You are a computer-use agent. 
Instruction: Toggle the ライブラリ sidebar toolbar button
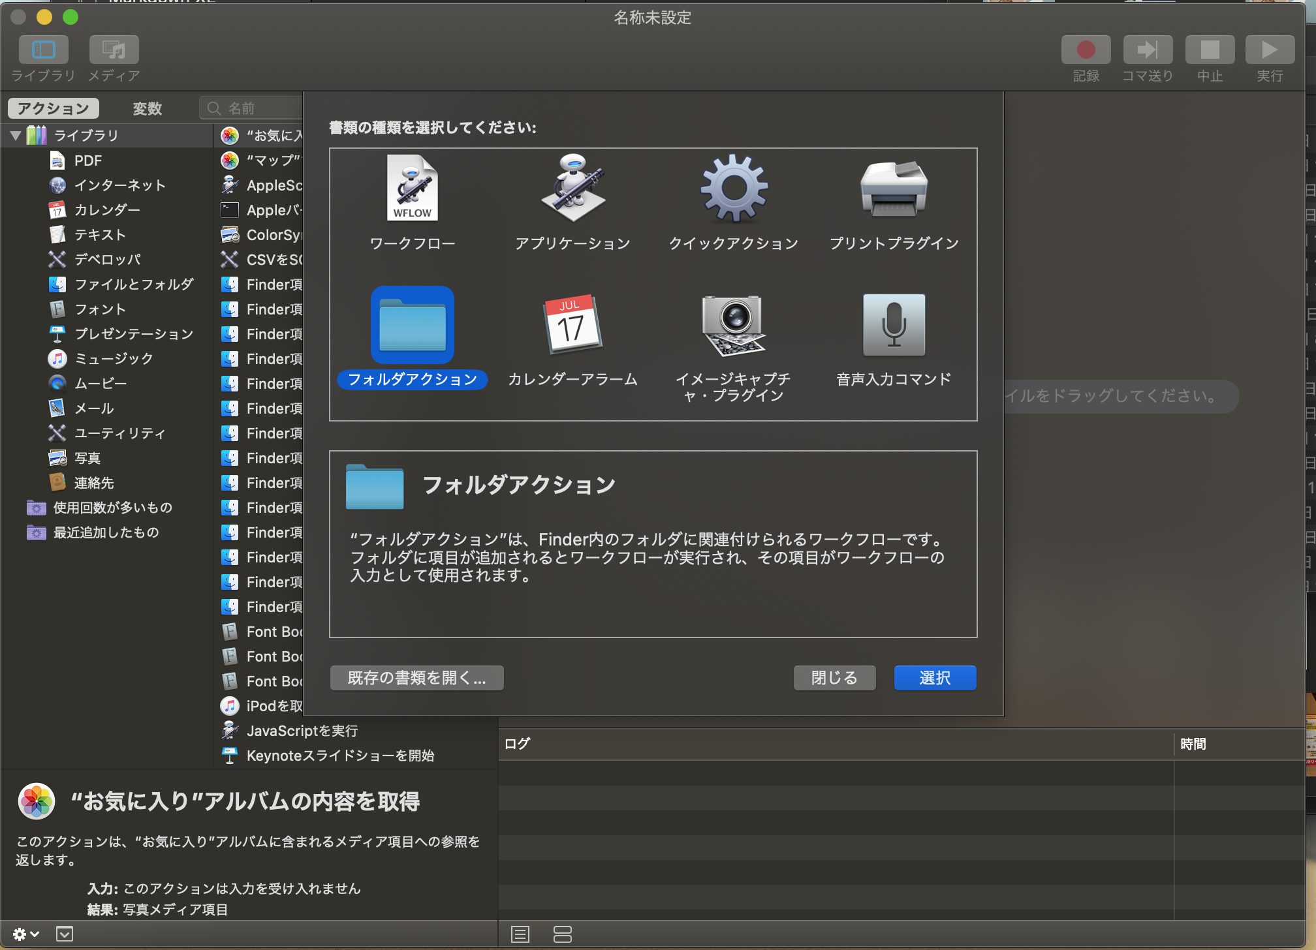click(44, 50)
